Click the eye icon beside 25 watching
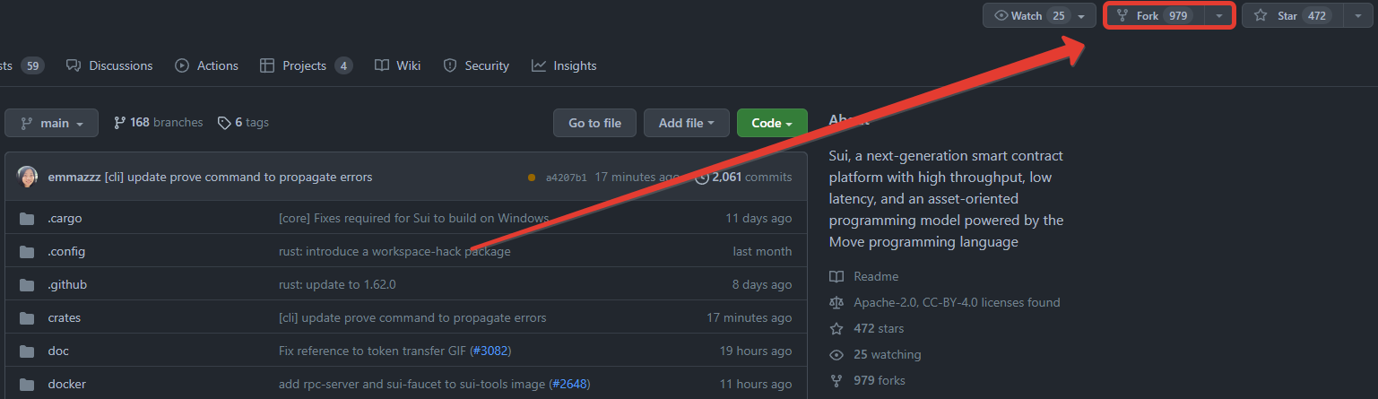This screenshot has width=1378, height=399. [x=836, y=354]
